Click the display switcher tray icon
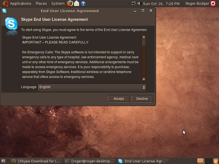The width and height of the screenshot is (219, 164). tap(133, 3)
